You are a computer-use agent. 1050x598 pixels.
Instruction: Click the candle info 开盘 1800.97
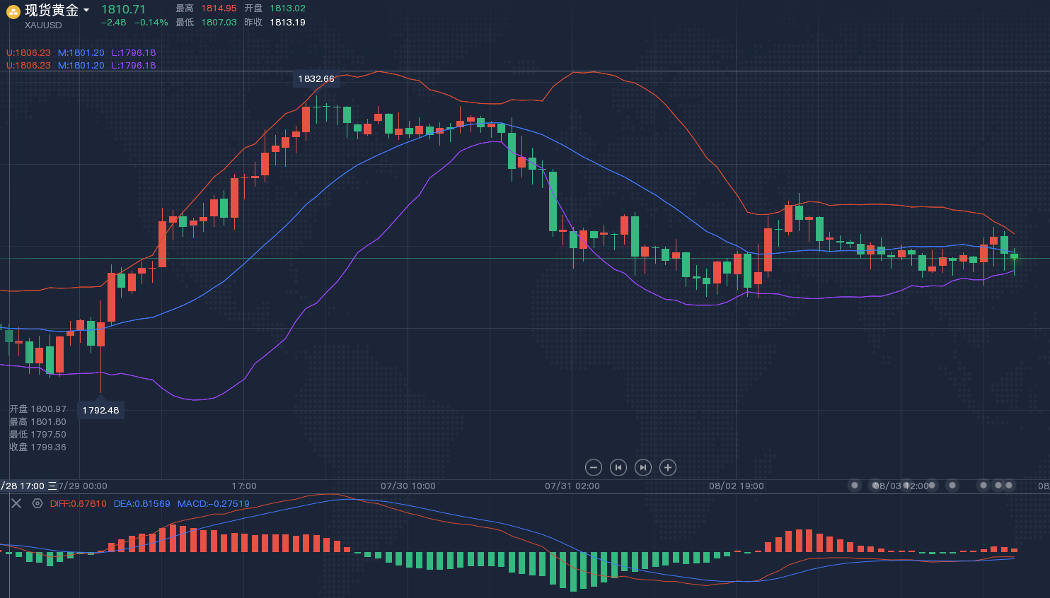[x=37, y=409]
